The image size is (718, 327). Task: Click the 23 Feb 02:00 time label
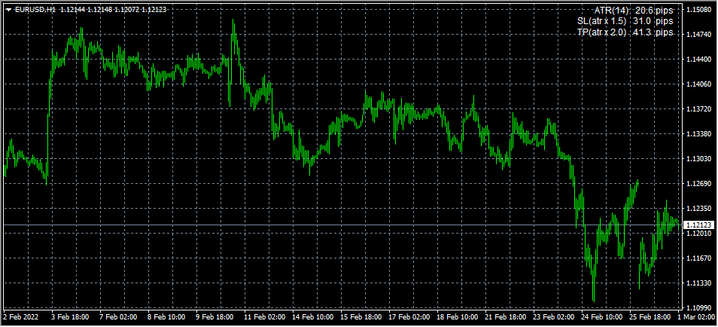pos(552,317)
